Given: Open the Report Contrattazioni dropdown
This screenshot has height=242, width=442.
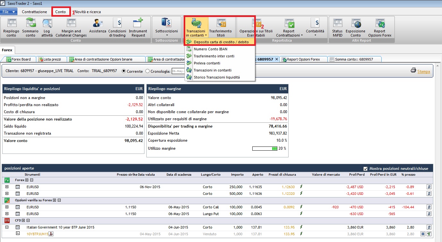Looking at the screenshot, I should [x=289, y=28].
